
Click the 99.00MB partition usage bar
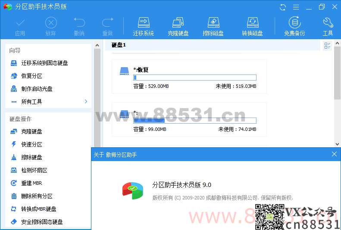click(195, 121)
